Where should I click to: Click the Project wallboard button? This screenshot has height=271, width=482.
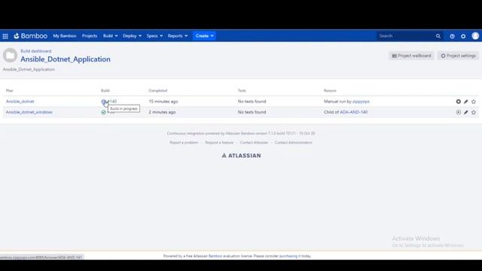tap(411, 56)
